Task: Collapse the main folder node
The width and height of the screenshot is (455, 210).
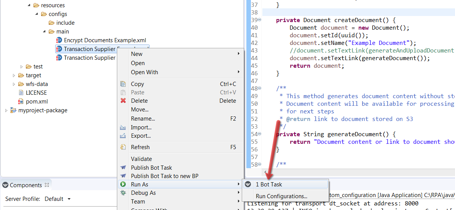Action: tap(45, 31)
